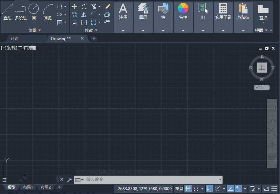Click the coordinates readout in status bar
This screenshot has height=194, width=280.
145,189
